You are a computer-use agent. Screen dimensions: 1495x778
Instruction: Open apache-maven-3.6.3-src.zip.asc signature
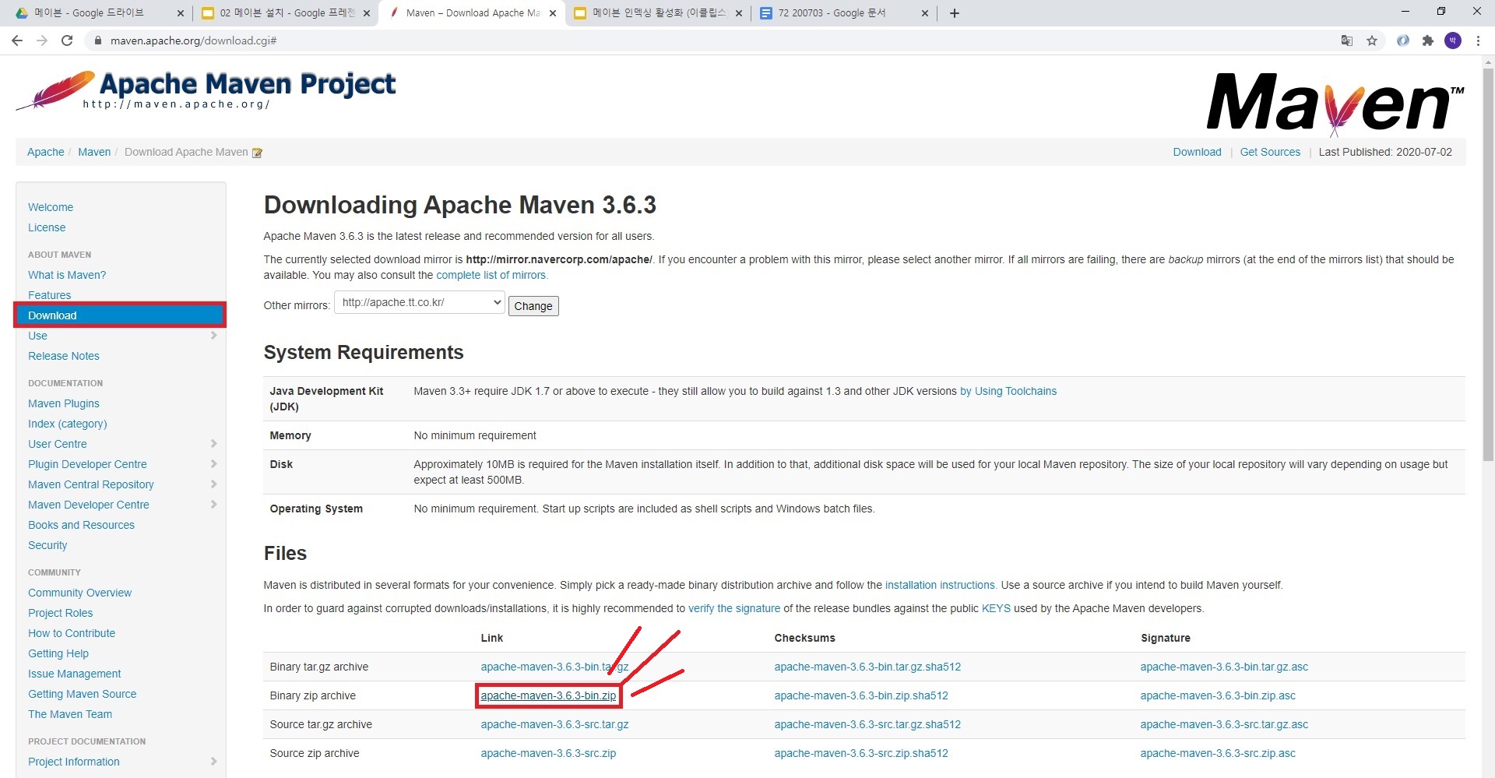pyautogui.click(x=1218, y=753)
